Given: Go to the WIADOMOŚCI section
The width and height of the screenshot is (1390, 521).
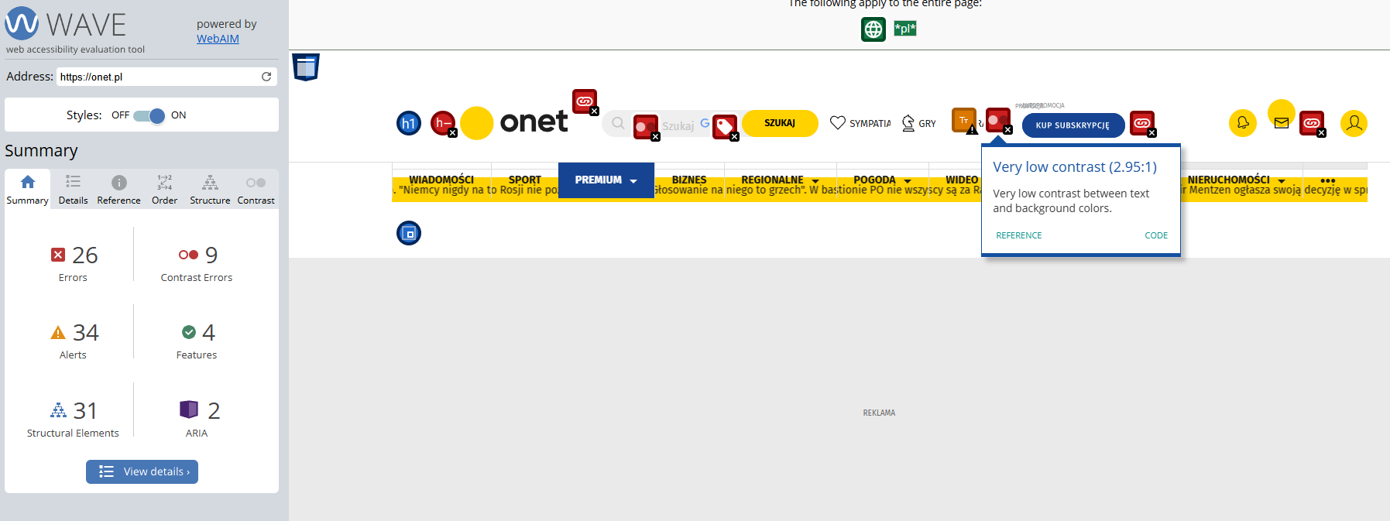Looking at the screenshot, I should 441,180.
